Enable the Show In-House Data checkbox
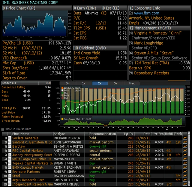Image resolution: width=192 pixels, height=187 pixels. pyautogui.click(x=3, y=129)
